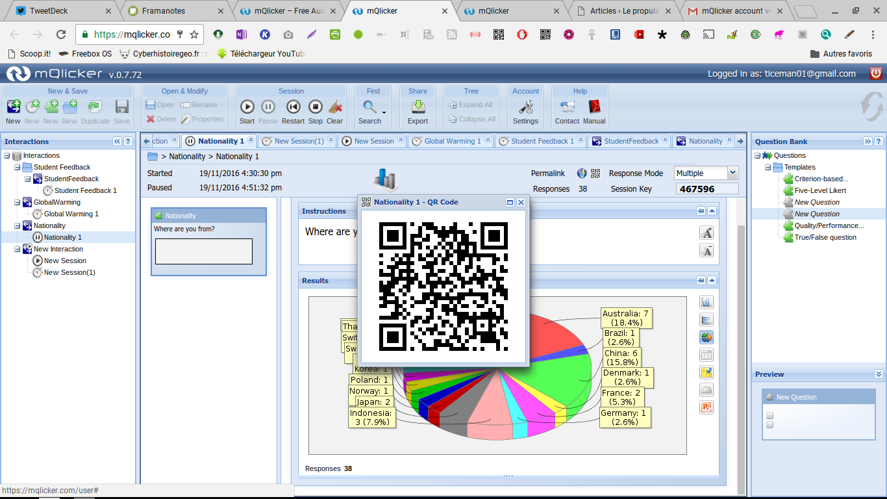The image size is (887, 499).
Task: Click the Contact megaphone icon
Action: (x=567, y=107)
